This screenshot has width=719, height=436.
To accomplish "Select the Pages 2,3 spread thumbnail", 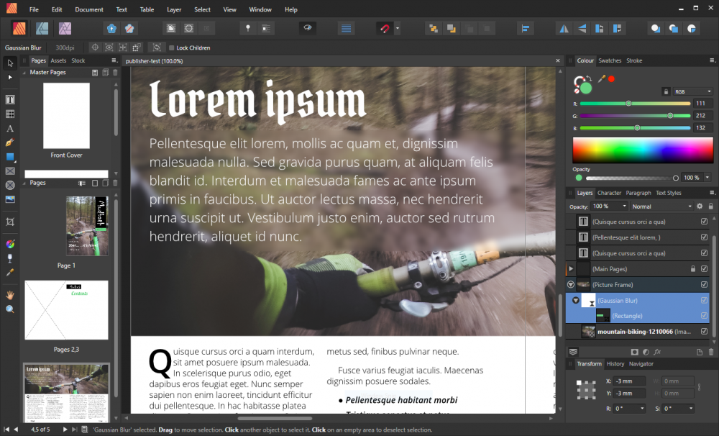I will click(66, 310).
